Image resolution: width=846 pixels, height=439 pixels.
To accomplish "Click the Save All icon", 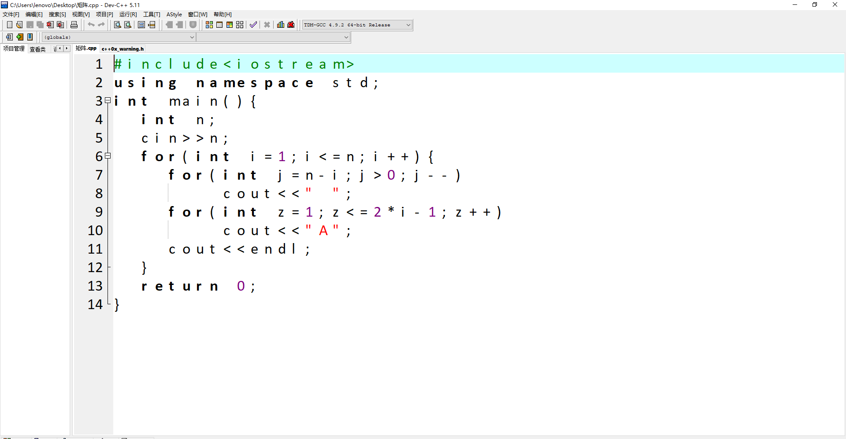I will (x=40, y=25).
